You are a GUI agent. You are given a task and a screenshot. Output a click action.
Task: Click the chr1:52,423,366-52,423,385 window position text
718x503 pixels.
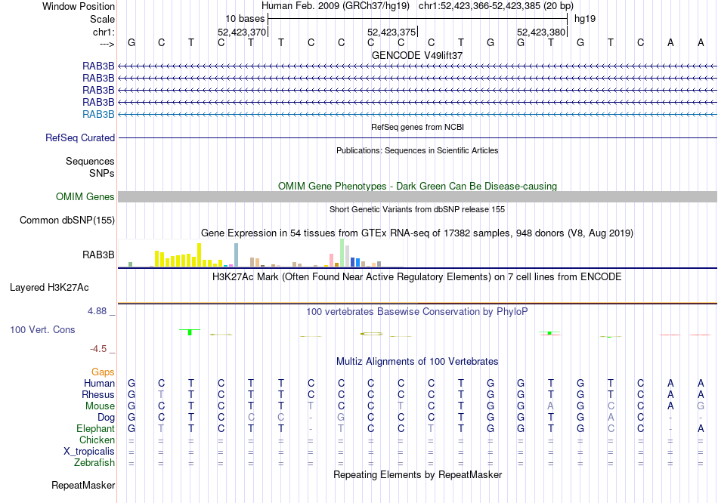(496, 6)
